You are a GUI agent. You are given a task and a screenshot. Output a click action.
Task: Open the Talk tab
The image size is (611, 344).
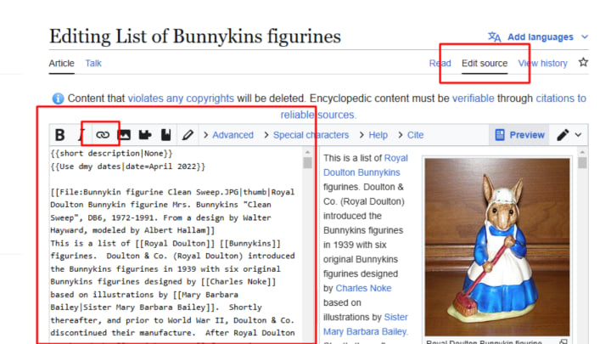click(93, 63)
